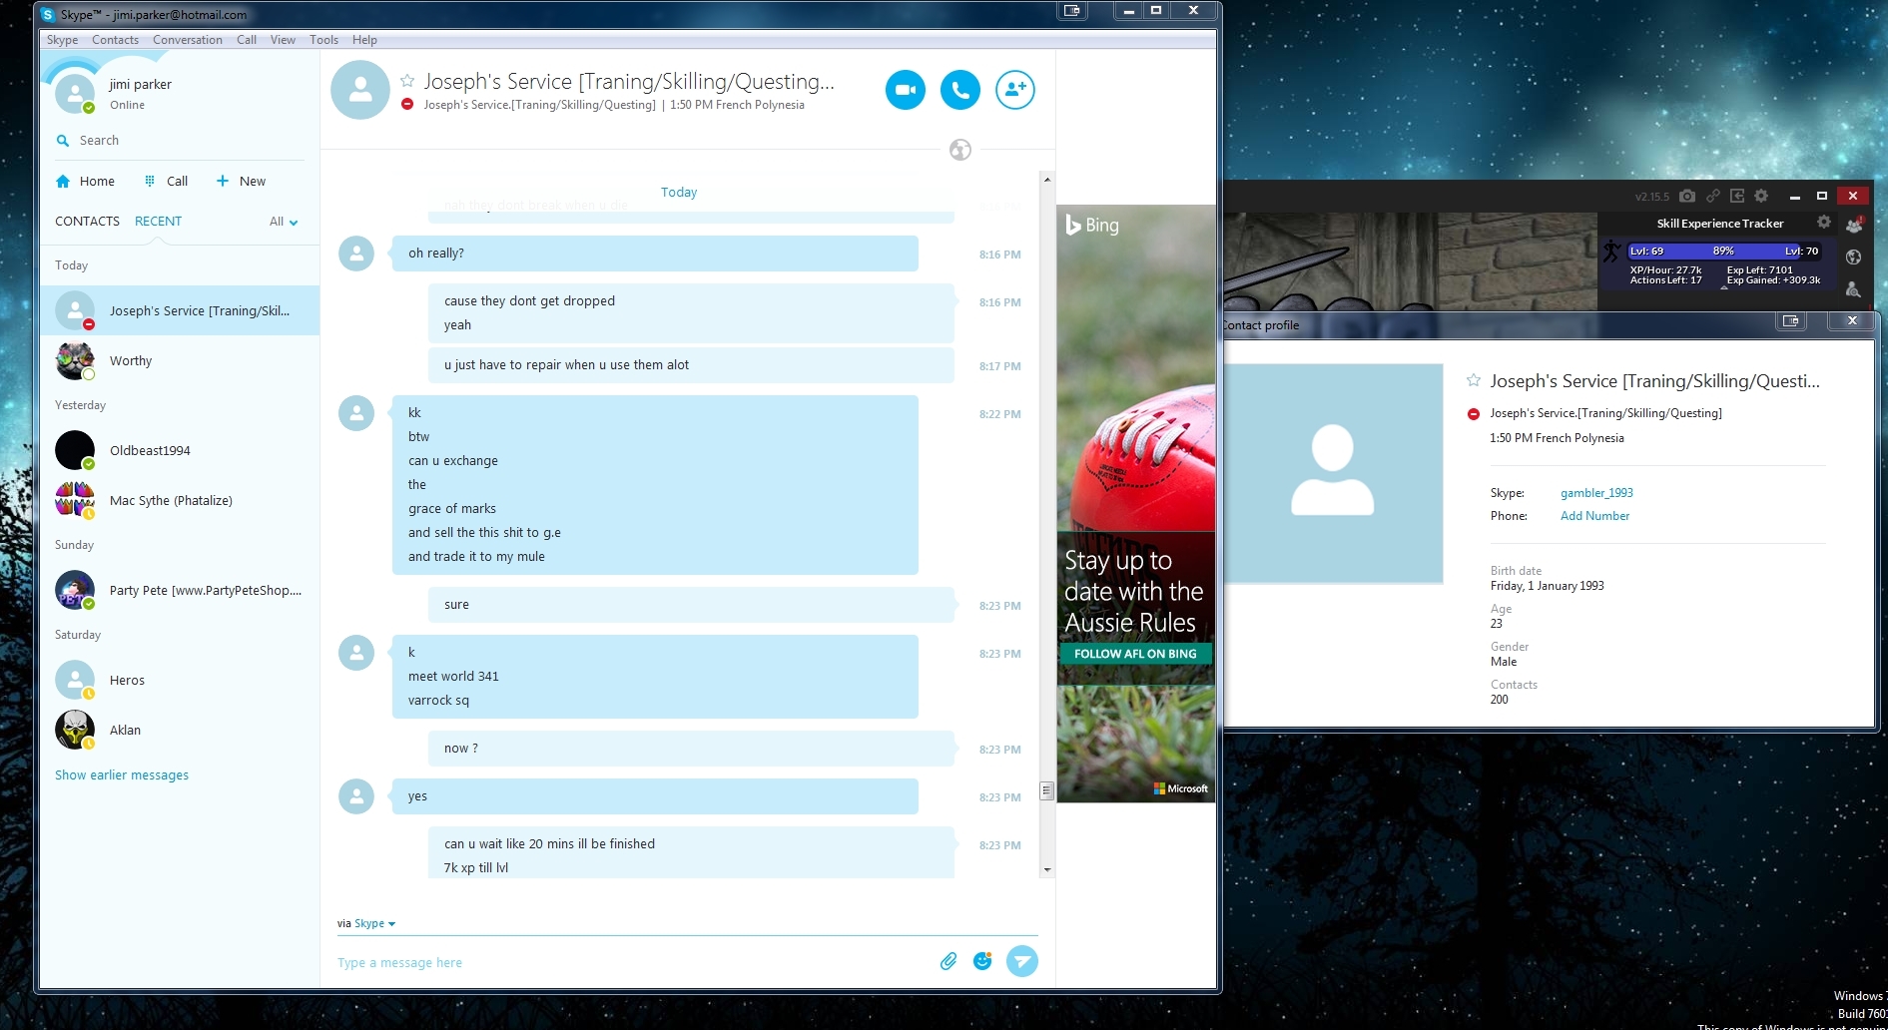Click the send message arrow button
1888x1030 pixels.
coord(1021,961)
